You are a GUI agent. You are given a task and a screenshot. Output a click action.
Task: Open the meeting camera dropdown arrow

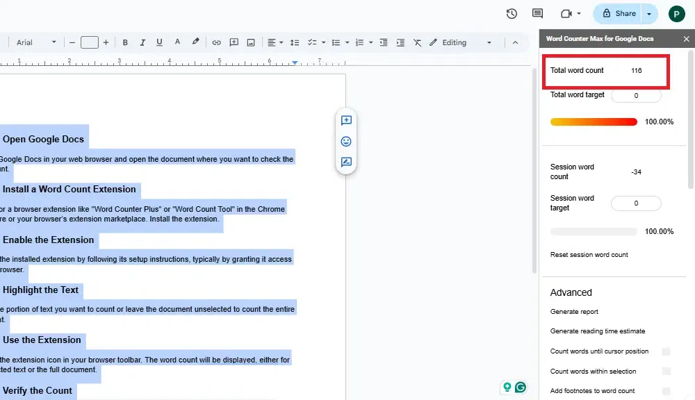578,14
